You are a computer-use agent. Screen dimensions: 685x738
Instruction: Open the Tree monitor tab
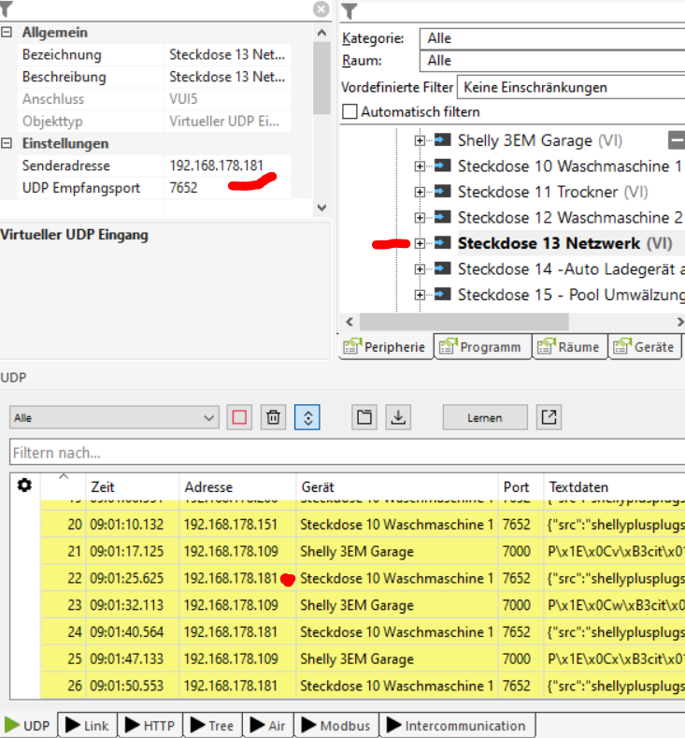click(212, 725)
